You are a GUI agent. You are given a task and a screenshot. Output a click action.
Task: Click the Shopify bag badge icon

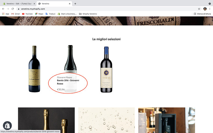(x=7, y=126)
